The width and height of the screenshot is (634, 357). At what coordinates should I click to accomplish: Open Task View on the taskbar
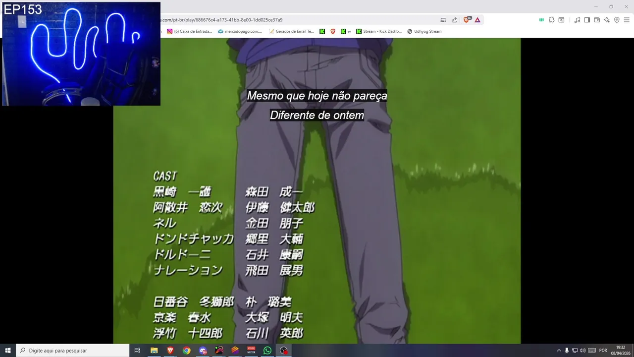coord(137,351)
